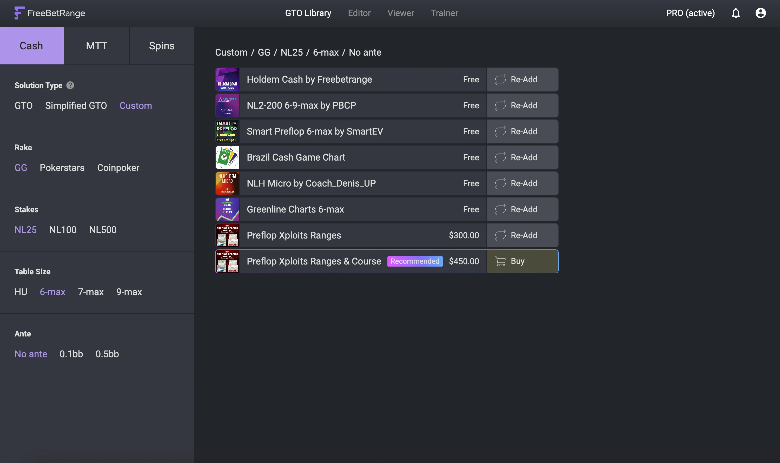Image resolution: width=780 pixels, height=463 pixels.
Task: Switch to the Cash tab
Action: (x=31, y=45)
